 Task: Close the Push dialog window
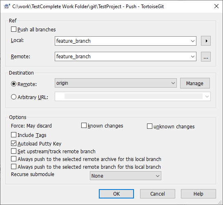click(x=216, y=6)
